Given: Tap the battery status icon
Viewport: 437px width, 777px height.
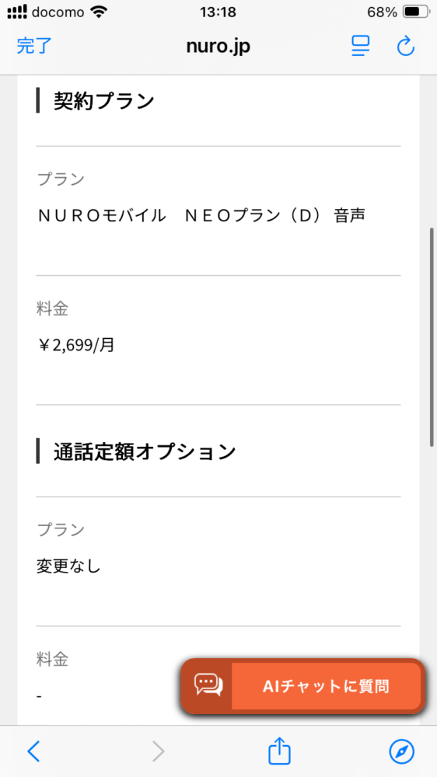Looking at the screenshot, I should coord(416,12).
